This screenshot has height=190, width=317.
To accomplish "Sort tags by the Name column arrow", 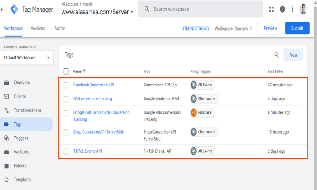I will click(x=84, y=71).
